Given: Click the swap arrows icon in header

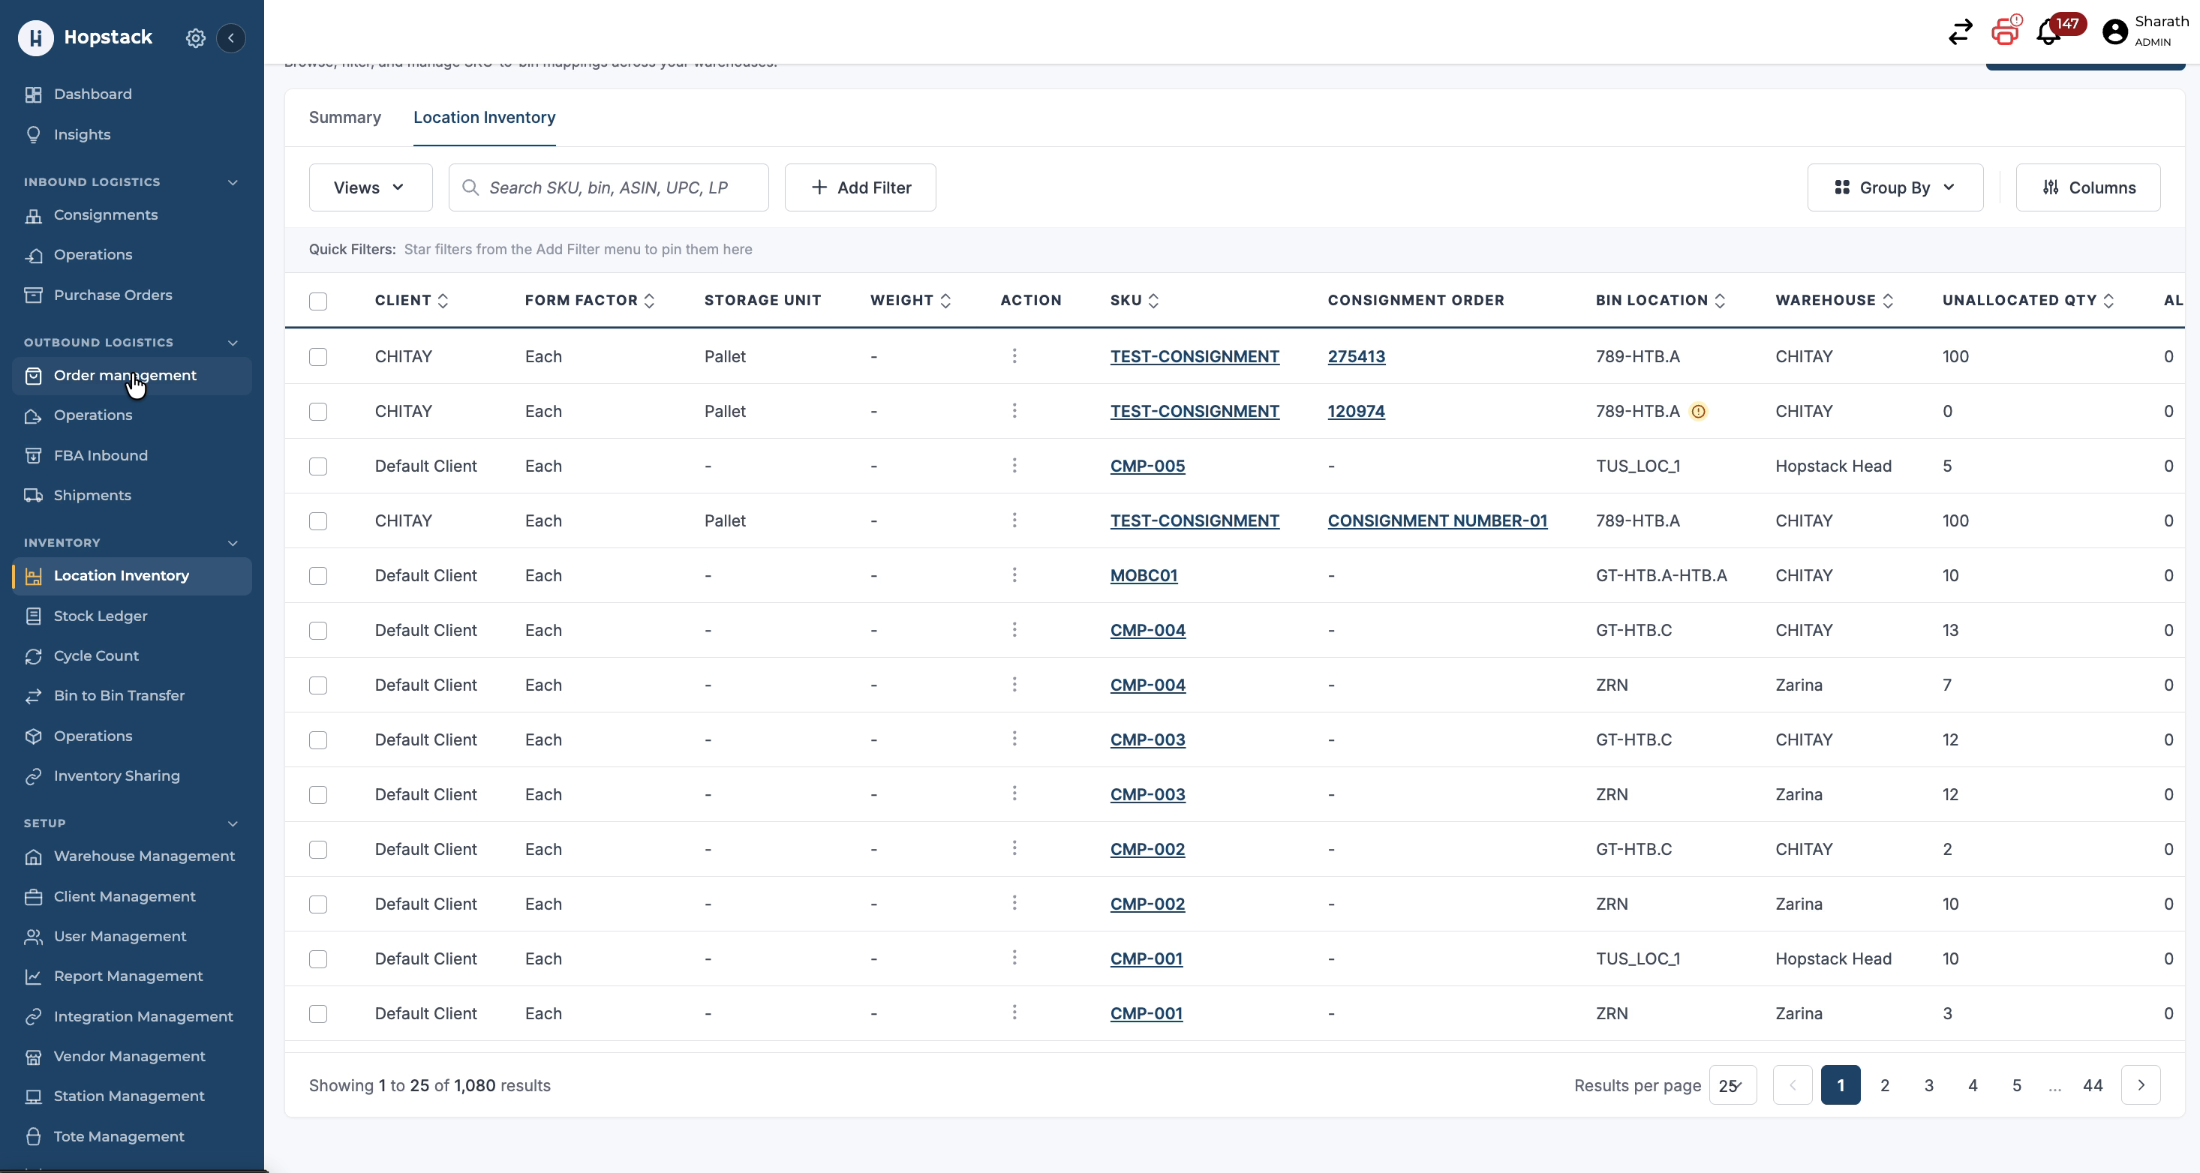Looking at the screenshot, I should click(x=1960, y=32).
